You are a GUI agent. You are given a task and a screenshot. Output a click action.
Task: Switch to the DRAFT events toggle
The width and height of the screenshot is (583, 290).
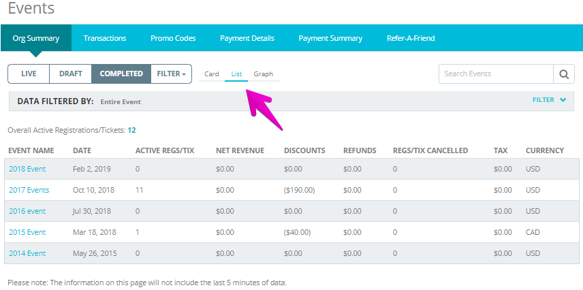click(71, 74)
